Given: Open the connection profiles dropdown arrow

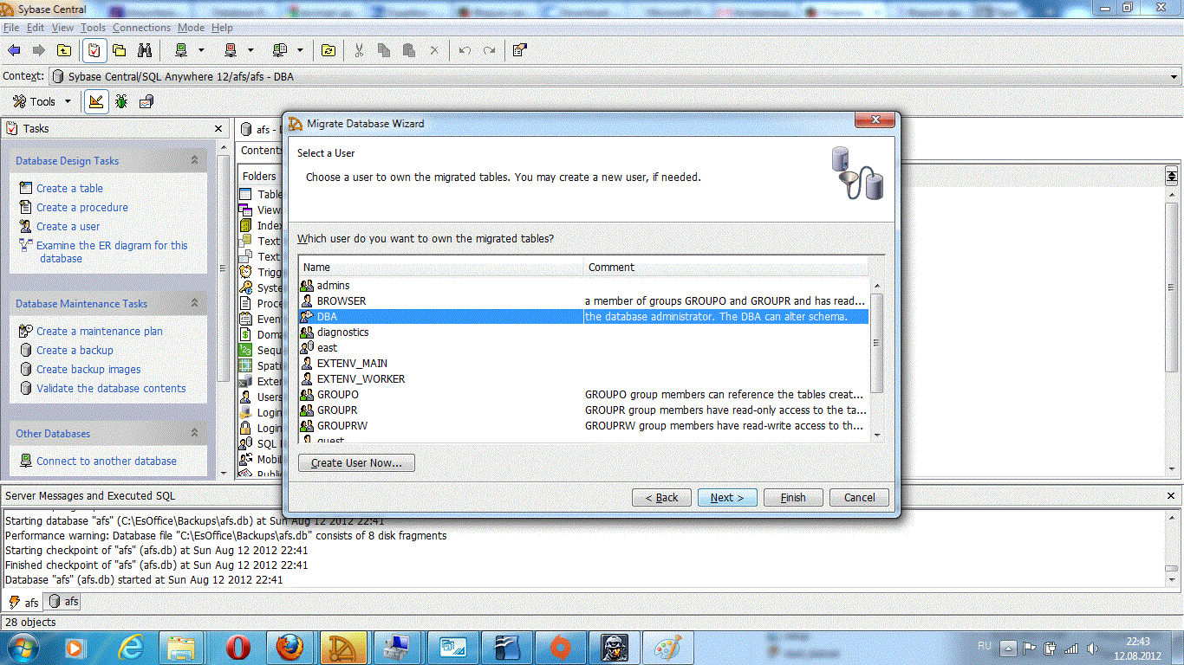Looking at the screenshot, I should click(x=300, y=50).
